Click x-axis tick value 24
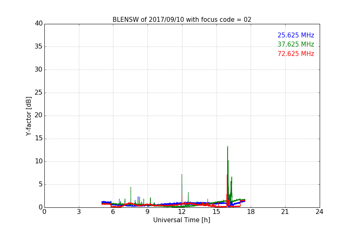Screen dimensions: 355x237 [319, 212]
